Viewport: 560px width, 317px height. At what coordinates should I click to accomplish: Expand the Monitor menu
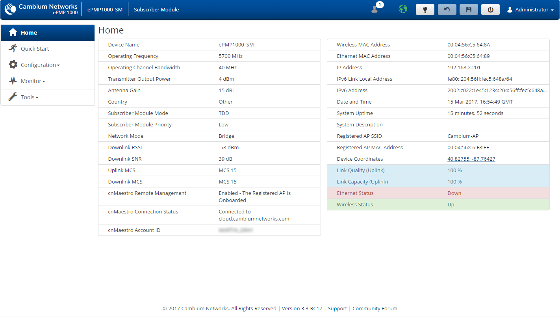pyautogui.click(x=48, y=81)
